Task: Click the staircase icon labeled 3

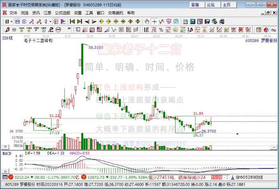Action: click(x=39, y=21)
